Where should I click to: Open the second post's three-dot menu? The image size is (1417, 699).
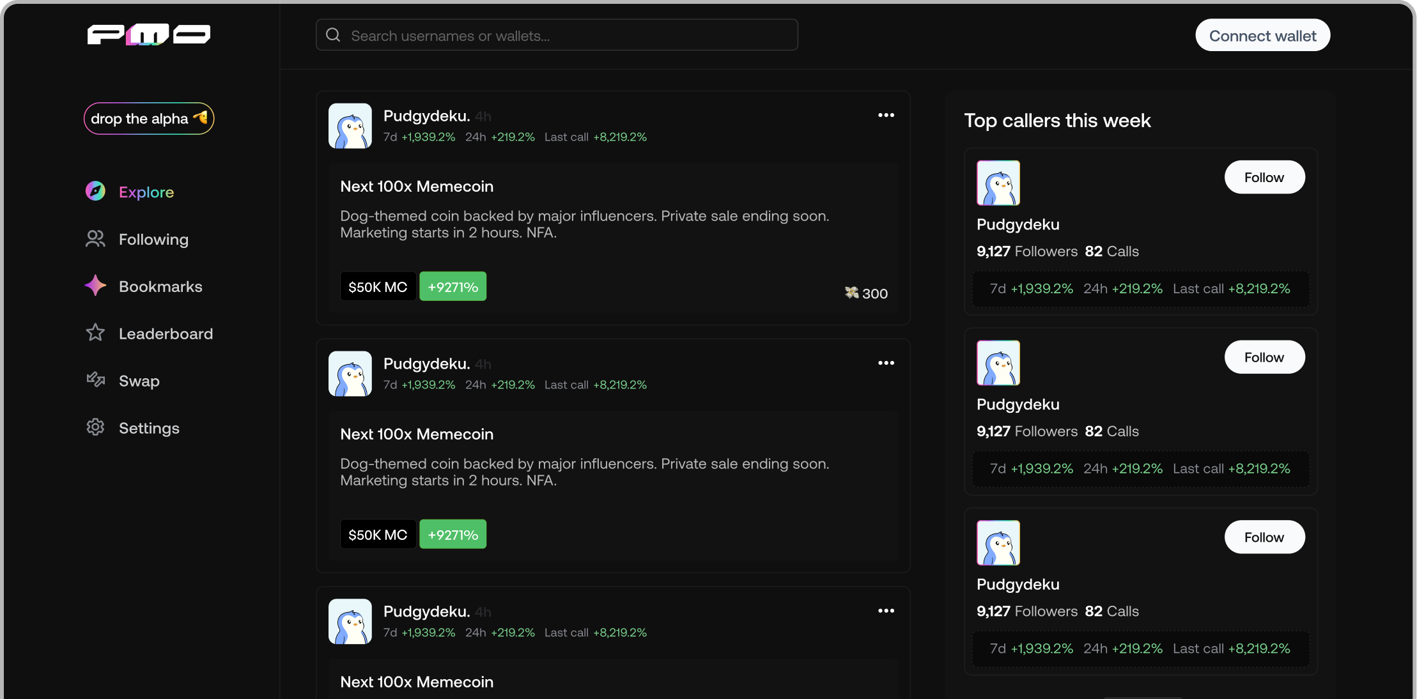(x=886, y=363)
